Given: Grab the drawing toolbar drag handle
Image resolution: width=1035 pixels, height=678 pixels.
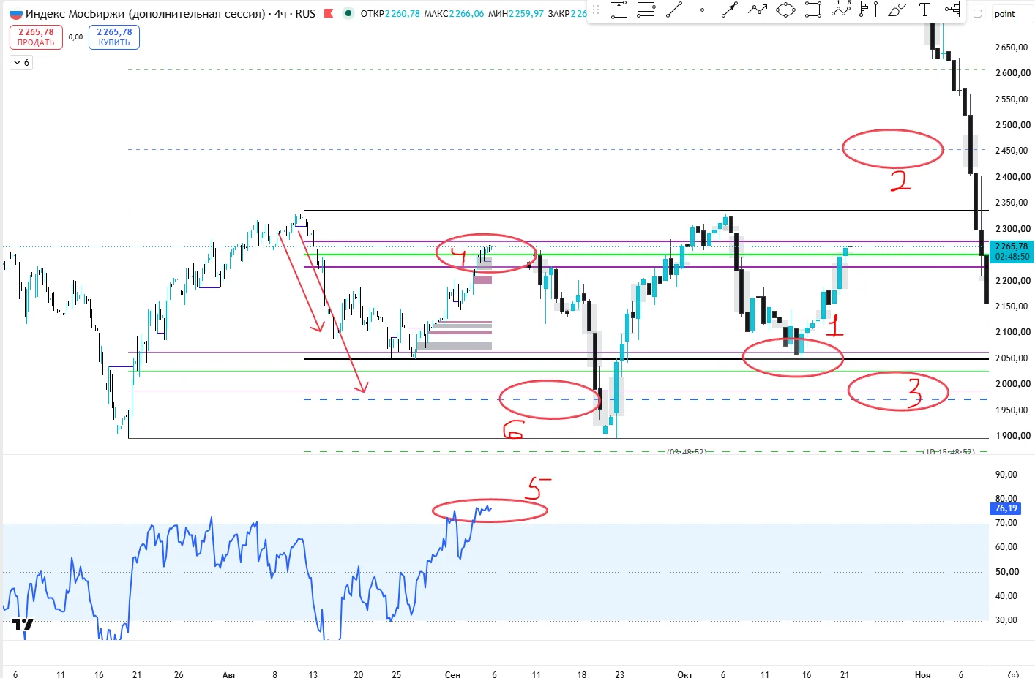Looking at the screenshot, I should 596,10.
